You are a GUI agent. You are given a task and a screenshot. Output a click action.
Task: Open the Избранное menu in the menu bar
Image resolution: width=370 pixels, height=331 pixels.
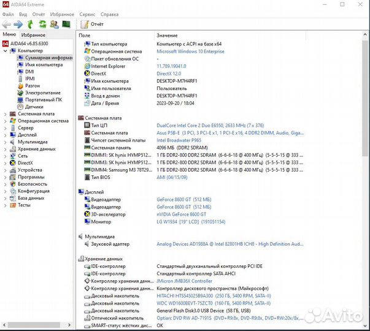62,14
